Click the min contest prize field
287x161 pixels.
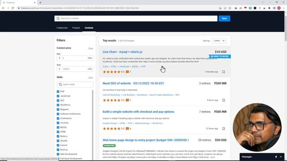[75, 58]
